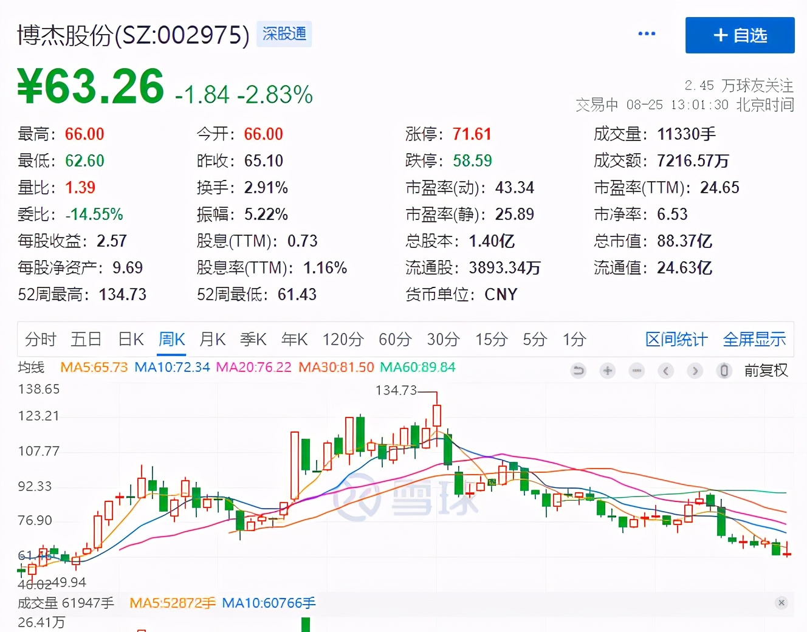
Task: Open 全屏显示 fullscreen view
Action: 754,339
